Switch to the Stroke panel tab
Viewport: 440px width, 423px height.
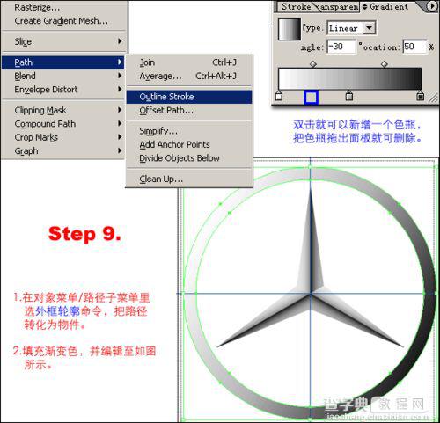coord(296,7)
